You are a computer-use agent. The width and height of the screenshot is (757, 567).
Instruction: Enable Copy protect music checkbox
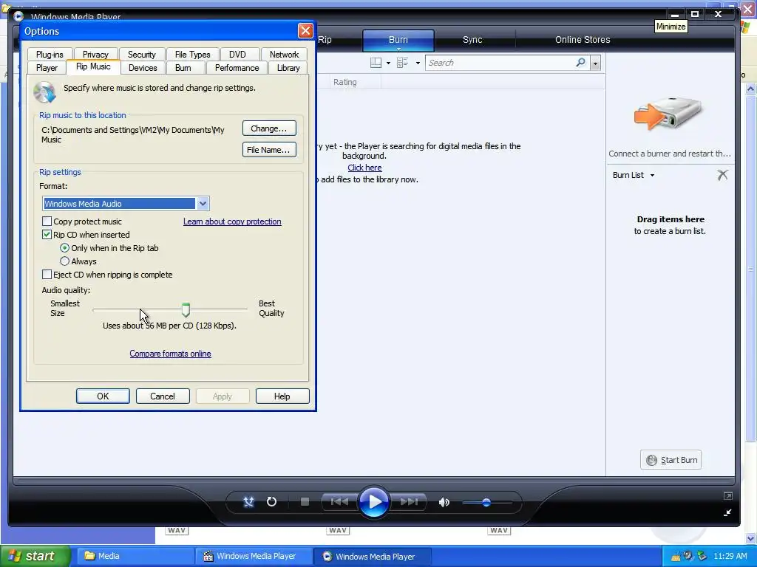tap(47, 221)
